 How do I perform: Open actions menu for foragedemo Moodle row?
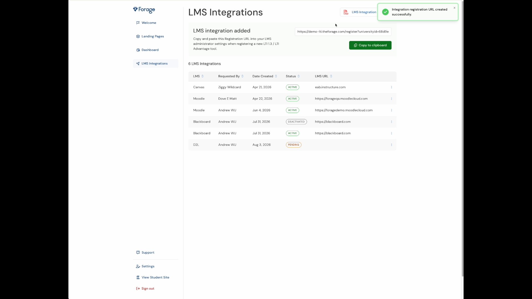coord(392,110)
